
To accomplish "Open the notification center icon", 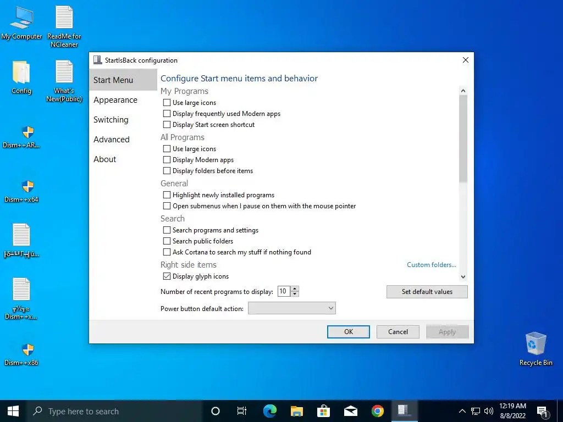I will tap(542, 411).
